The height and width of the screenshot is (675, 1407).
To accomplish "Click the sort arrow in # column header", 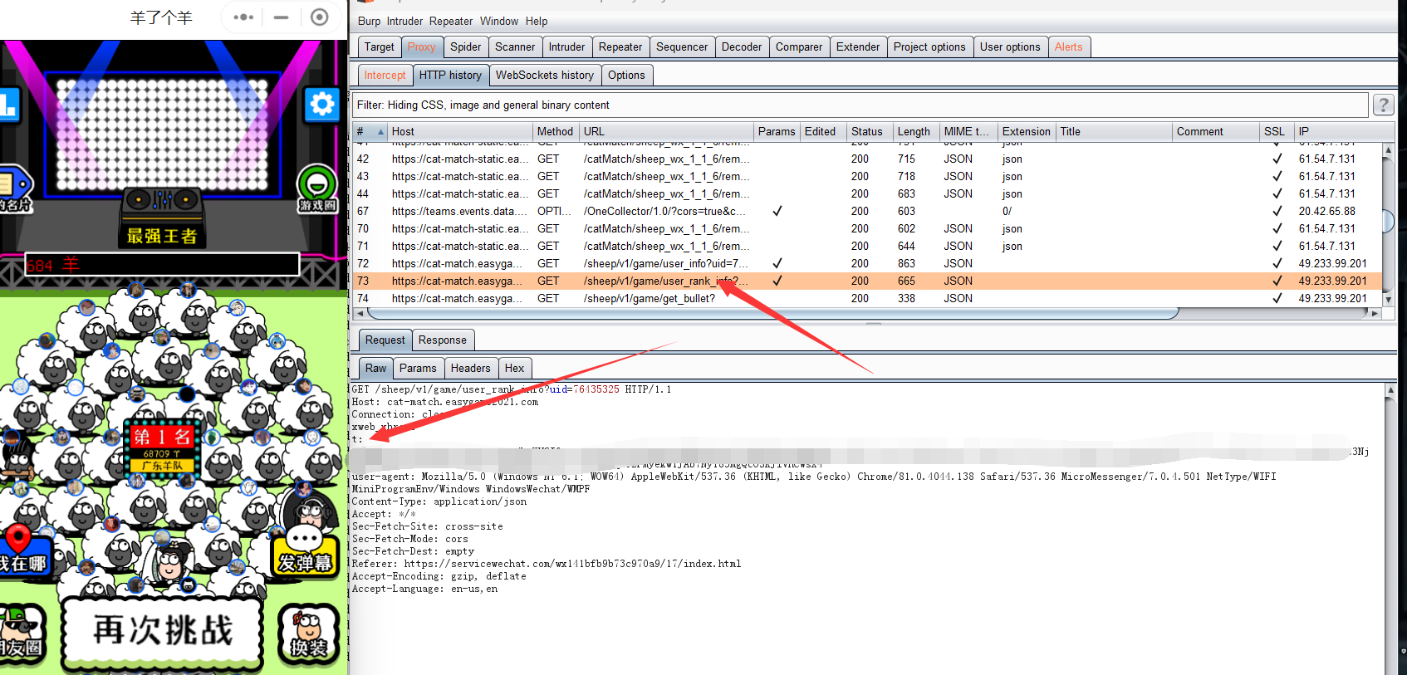I will (x=380, y=132).
